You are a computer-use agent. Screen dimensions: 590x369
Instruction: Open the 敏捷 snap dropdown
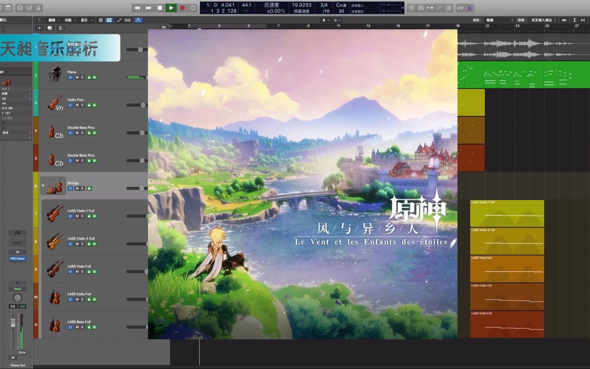pyautogui.click(x=499, y=20)
